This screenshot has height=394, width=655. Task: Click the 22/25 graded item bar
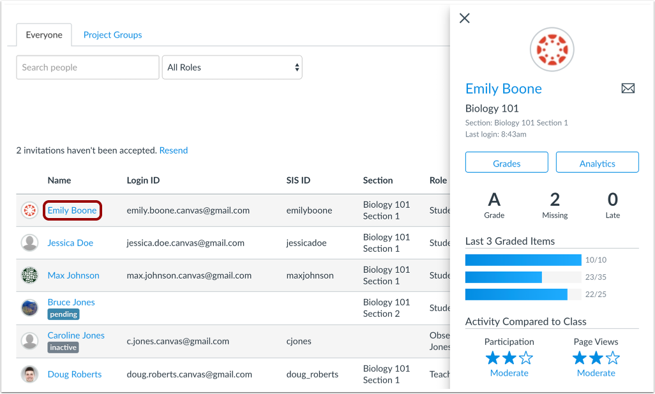coord(523,295)
